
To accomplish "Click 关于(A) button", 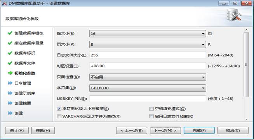I will tap(17, 130).
